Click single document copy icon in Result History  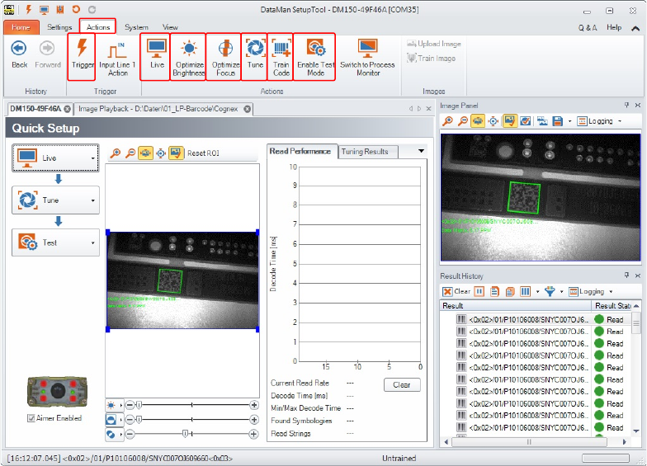tap(494, 292)
